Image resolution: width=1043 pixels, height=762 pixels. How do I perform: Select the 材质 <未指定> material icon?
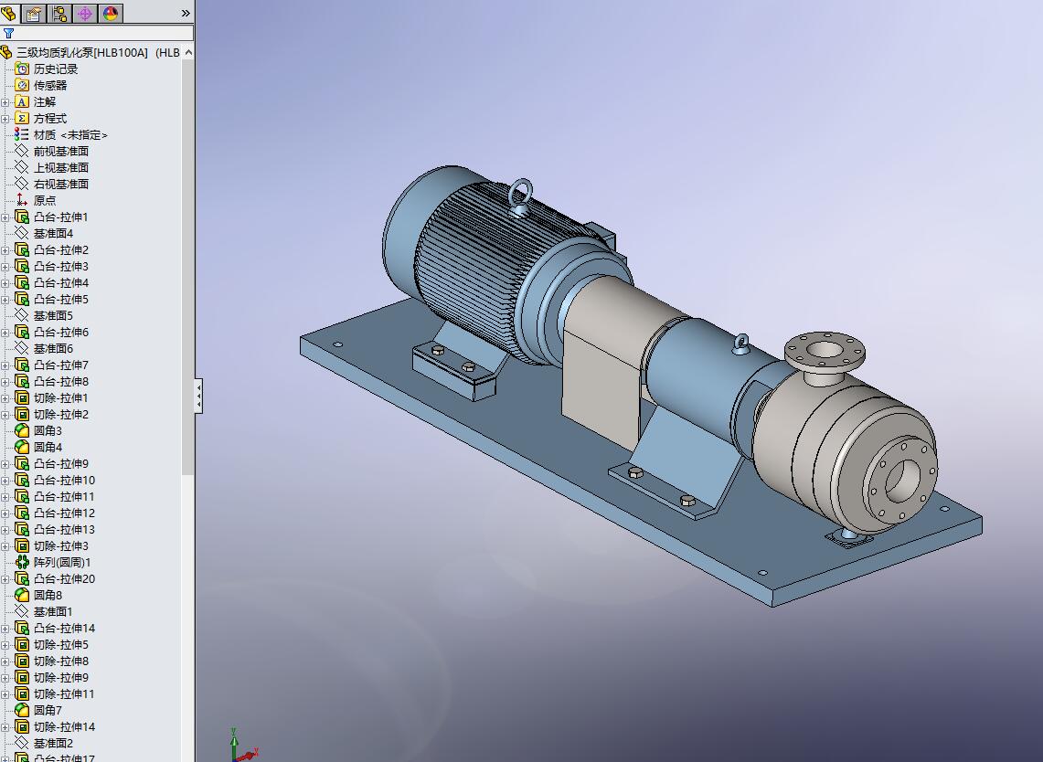[x=22, y=134]
